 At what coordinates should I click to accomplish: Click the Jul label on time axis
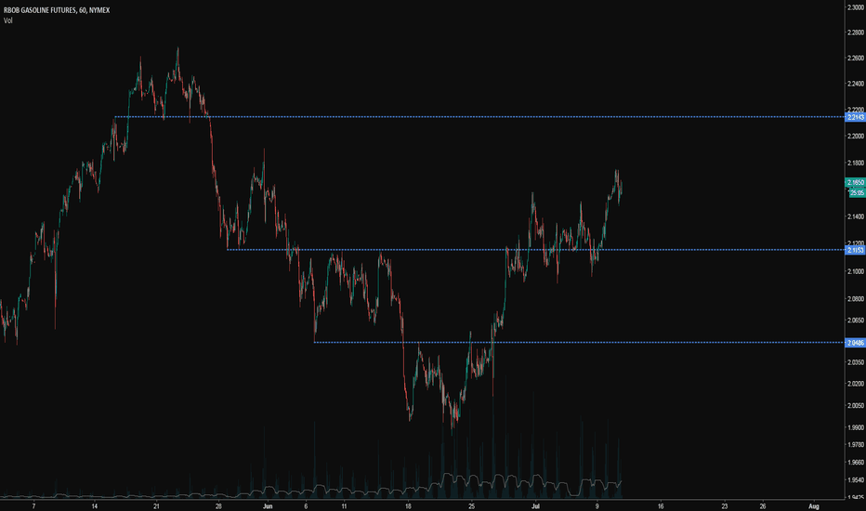click(535, 506)
